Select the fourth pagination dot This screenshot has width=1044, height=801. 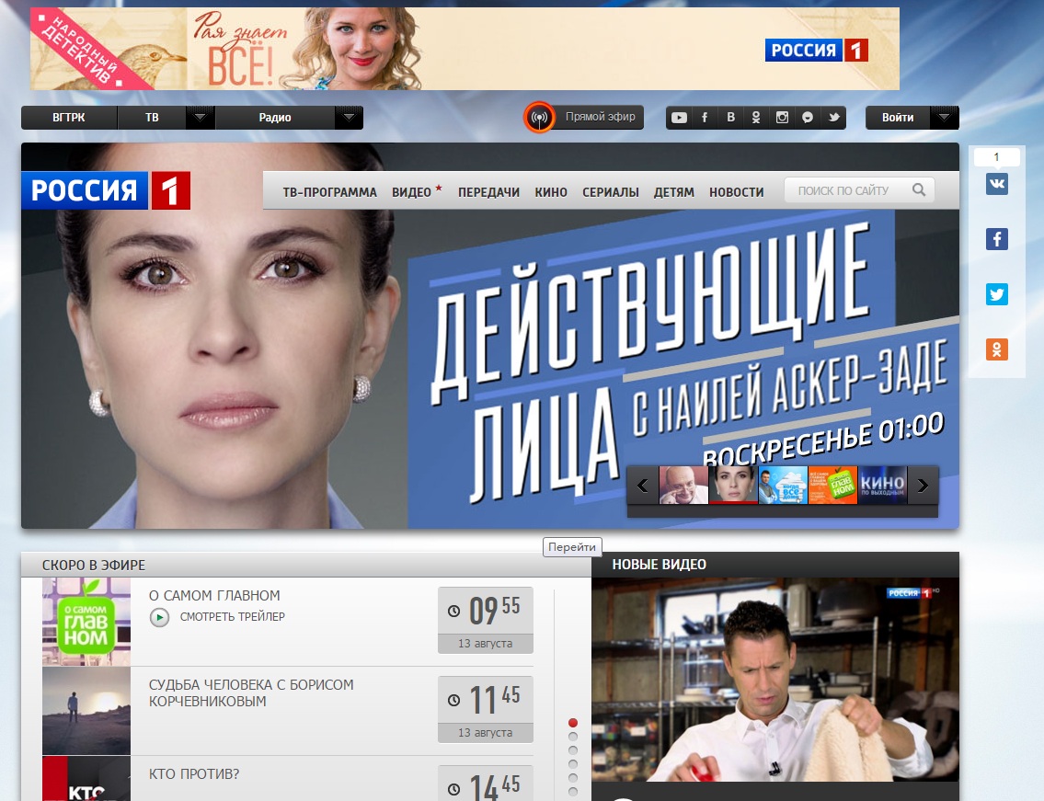573,763
